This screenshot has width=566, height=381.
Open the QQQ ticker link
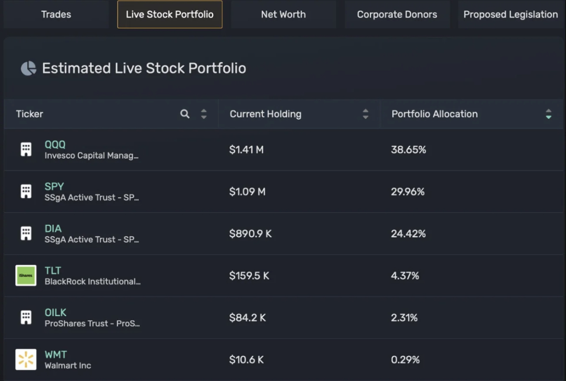point(55,145)
